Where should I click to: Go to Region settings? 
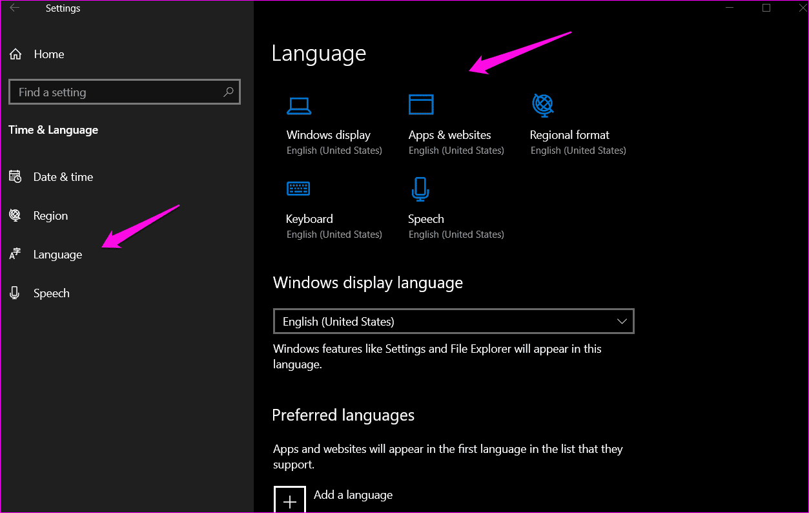[x=50, y=216]
